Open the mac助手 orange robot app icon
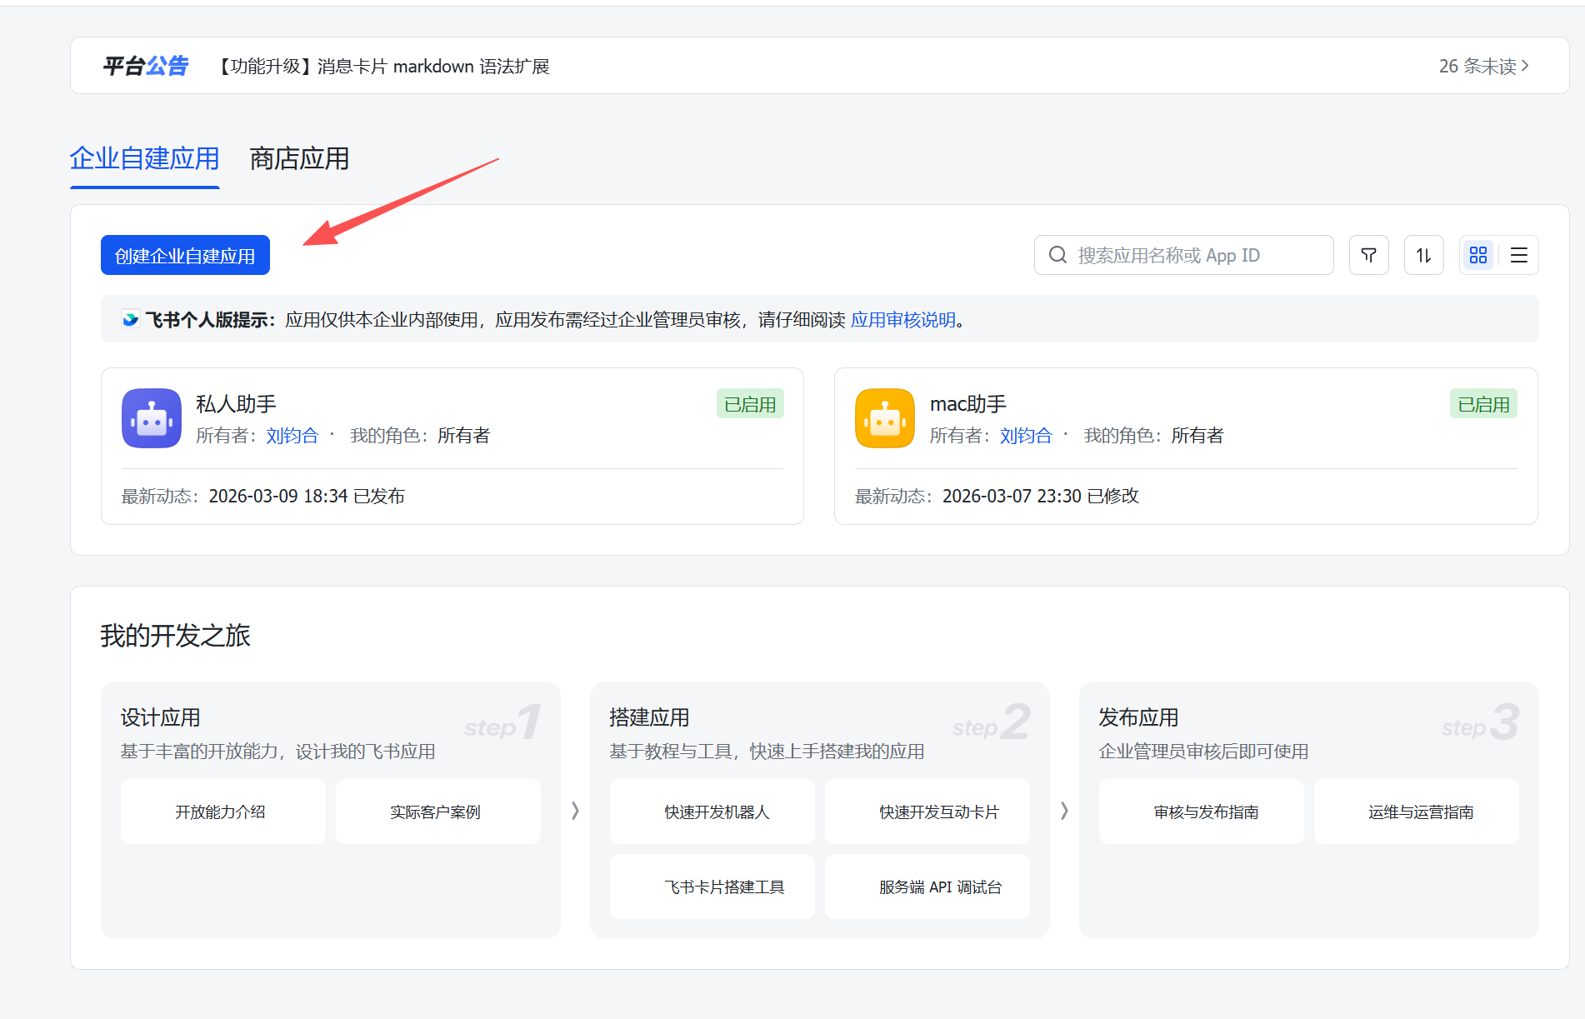 [x=885, y=418]
